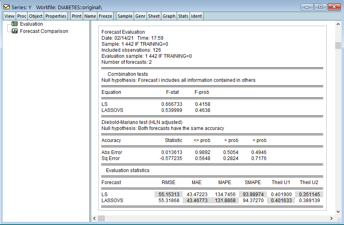The image size is (344, 225).
Task: Open the View menu
Action: [9, 16]
